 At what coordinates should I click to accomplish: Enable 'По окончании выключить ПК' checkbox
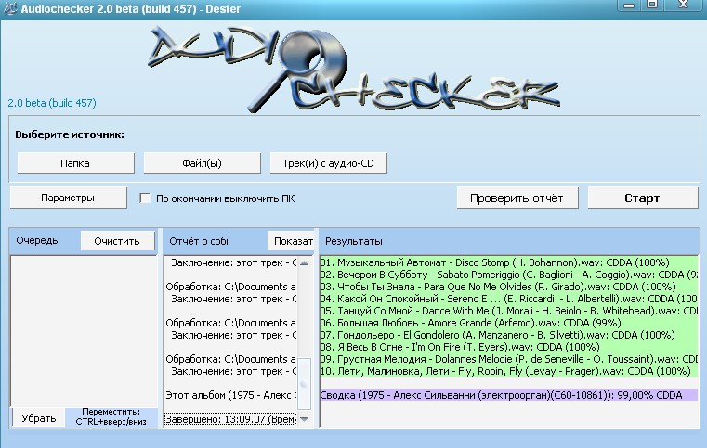point(145,198)
